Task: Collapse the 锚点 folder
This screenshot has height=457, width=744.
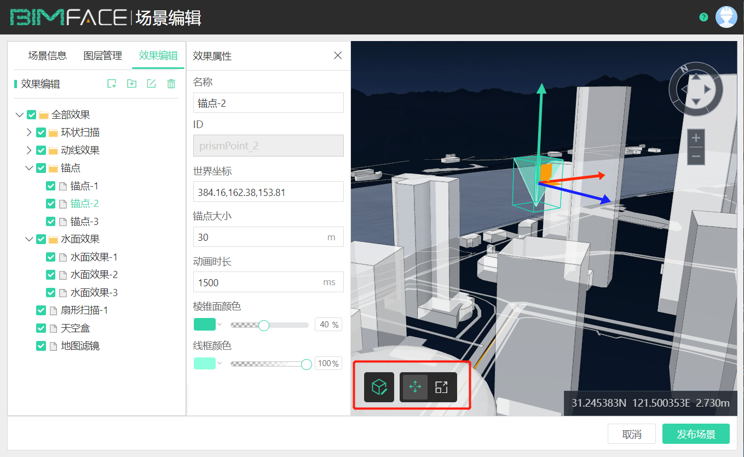Action: (x=30, y=168)
